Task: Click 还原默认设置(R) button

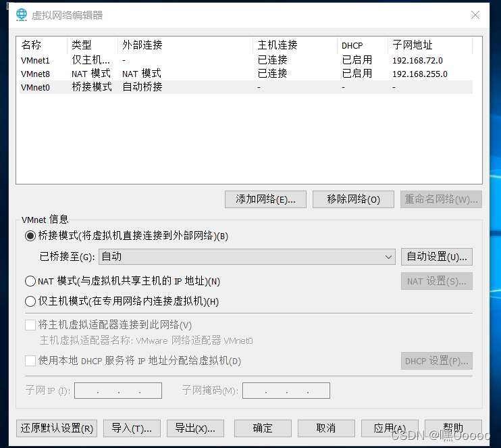Action: [57, 428]
